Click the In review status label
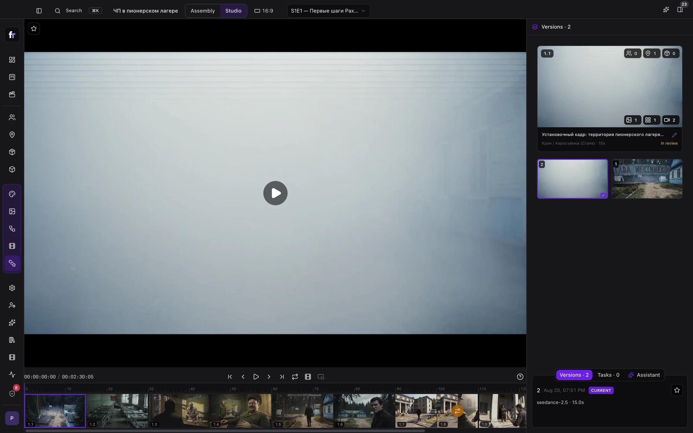This screenshot has height=433, width=693. pyautogui.click(x=669, y=143)
